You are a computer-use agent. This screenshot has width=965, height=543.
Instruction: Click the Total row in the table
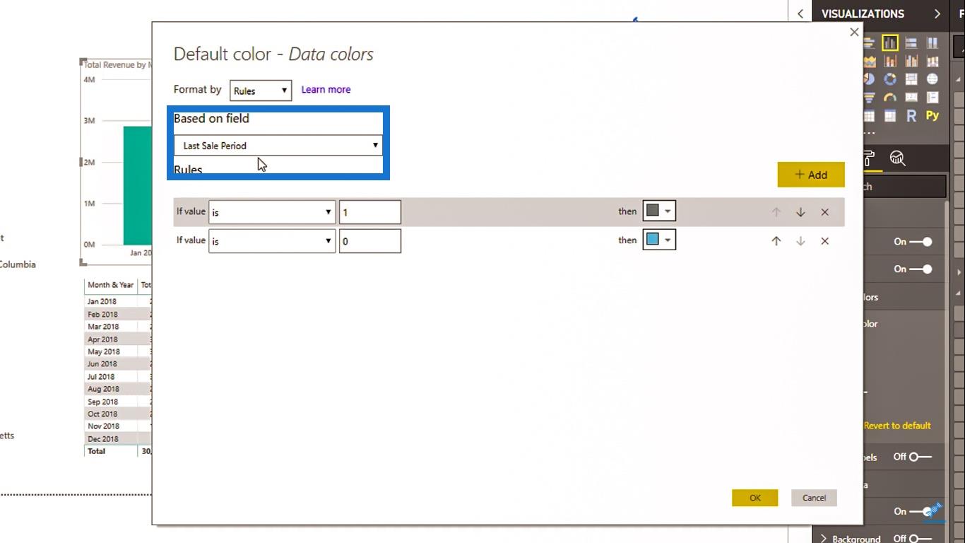pos(117,451)
